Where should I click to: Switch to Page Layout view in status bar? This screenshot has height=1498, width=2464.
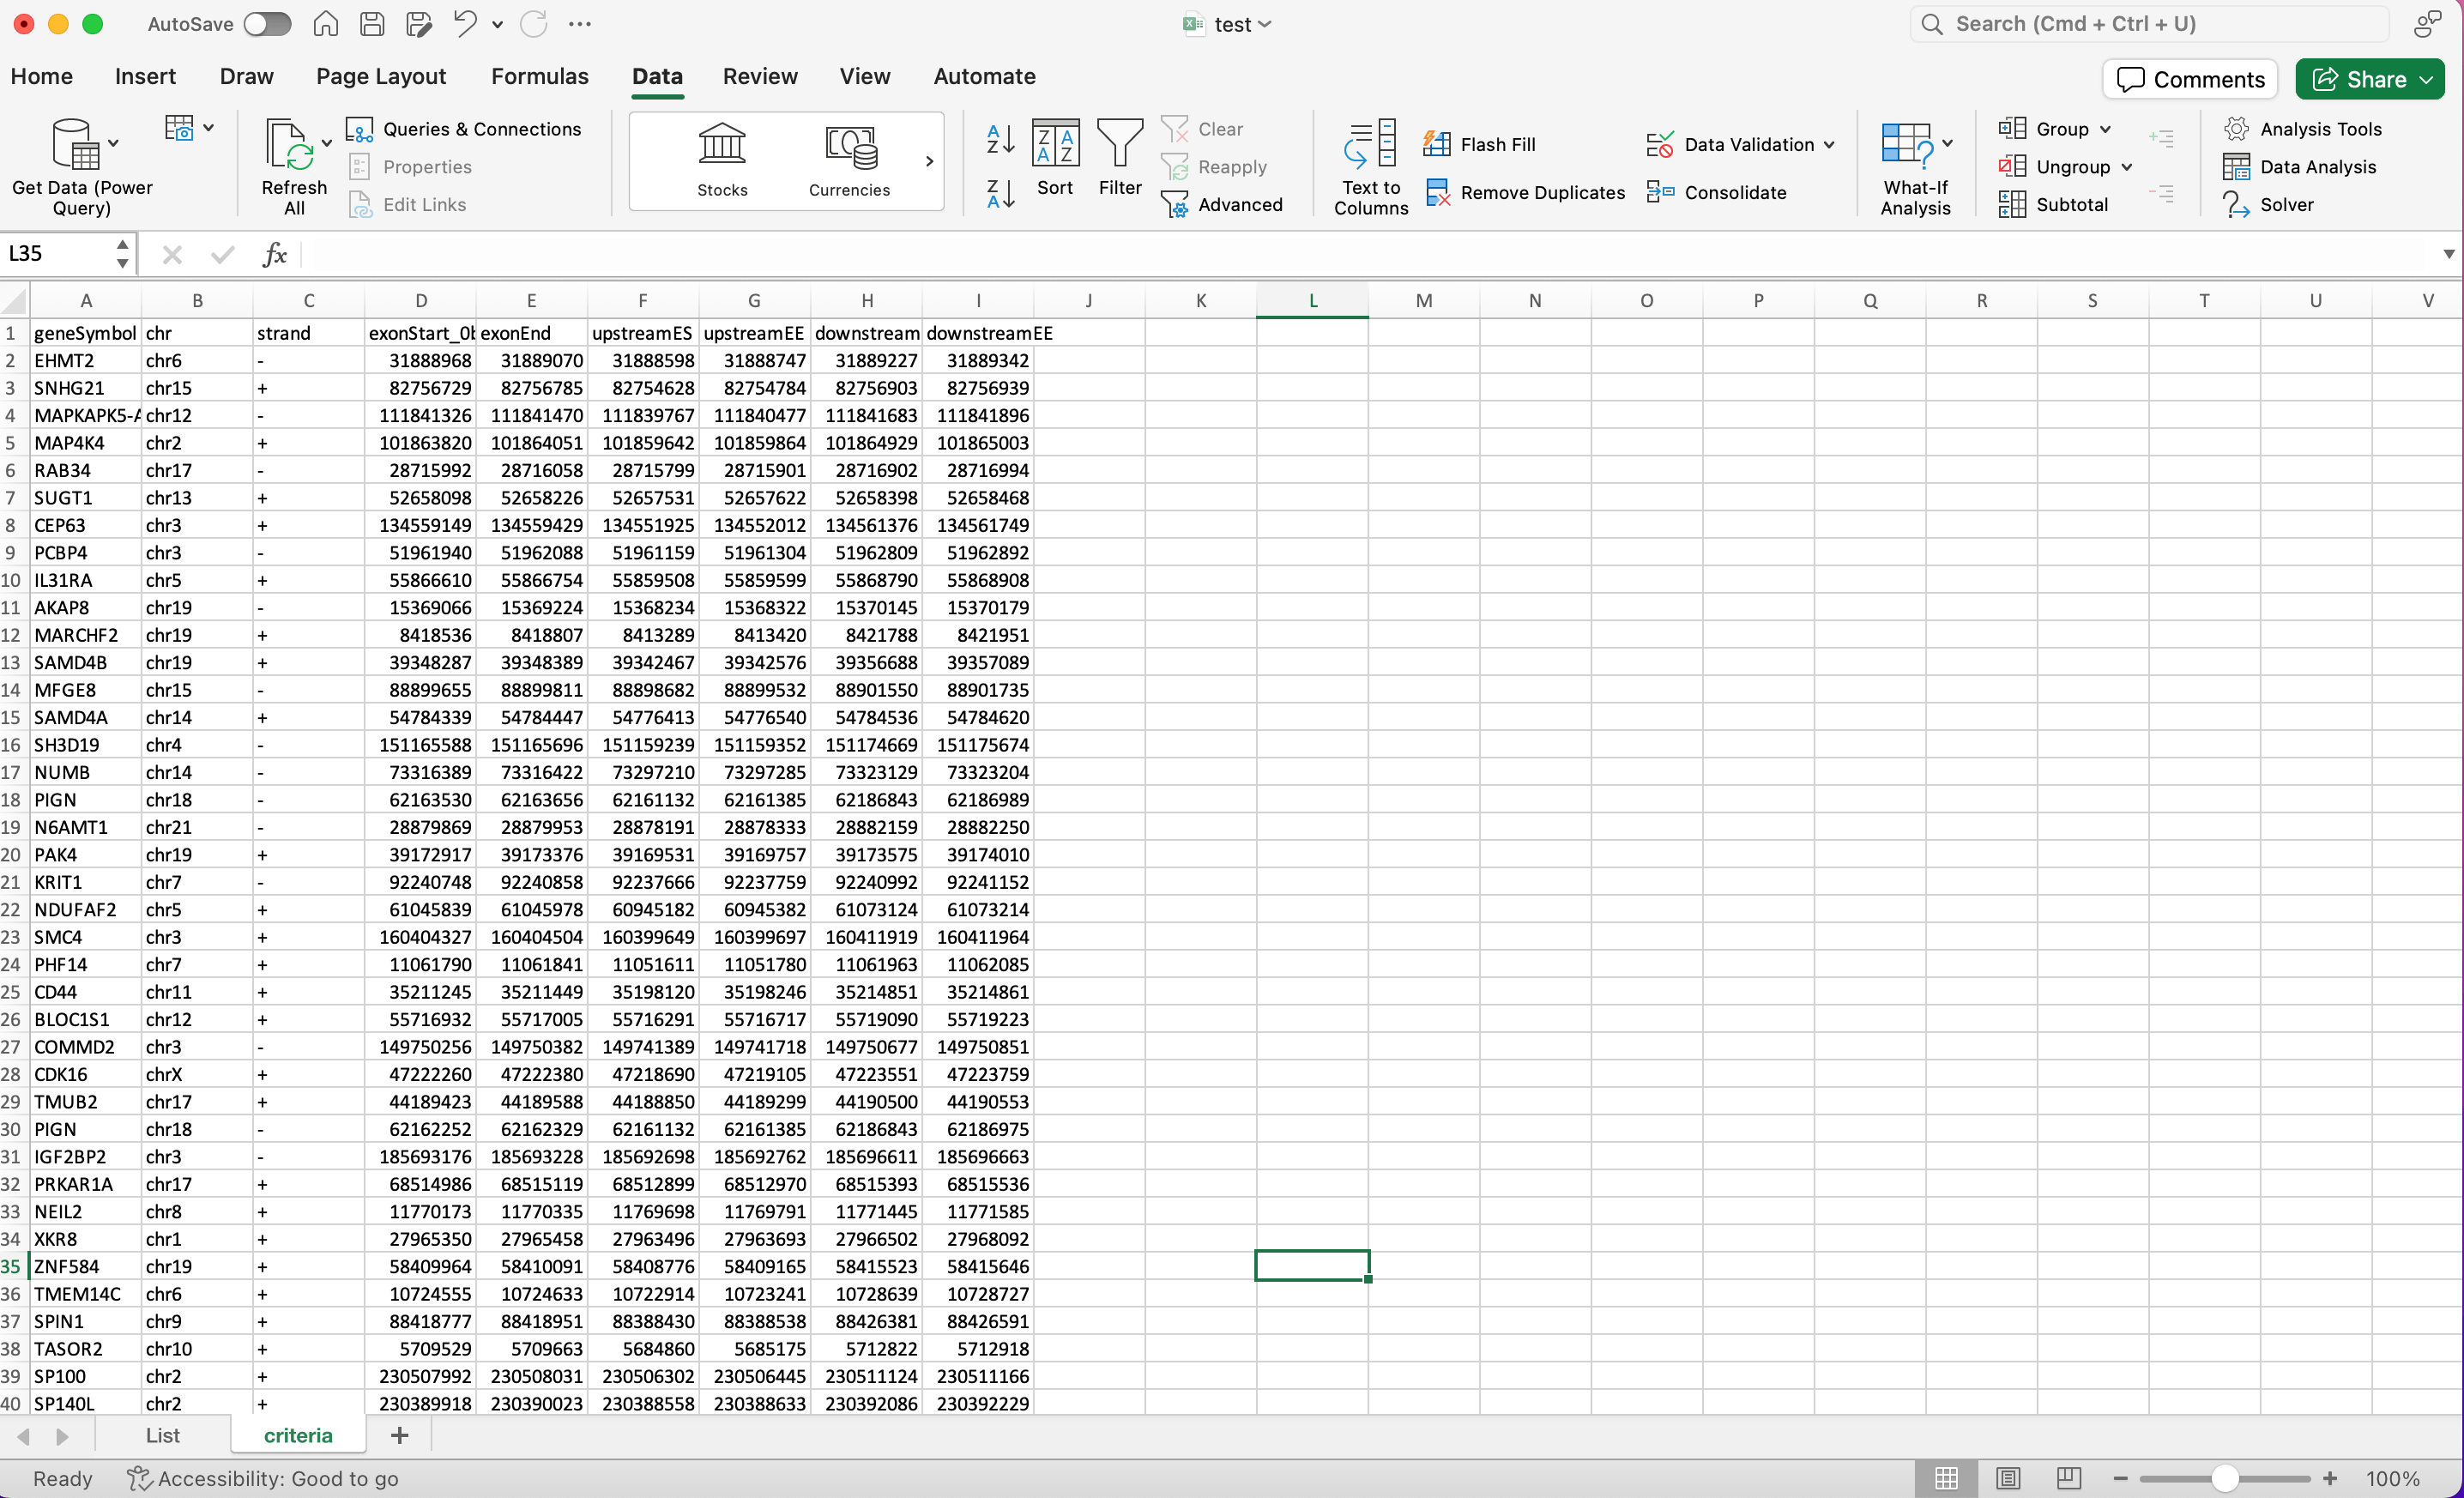[2007, 1478]
